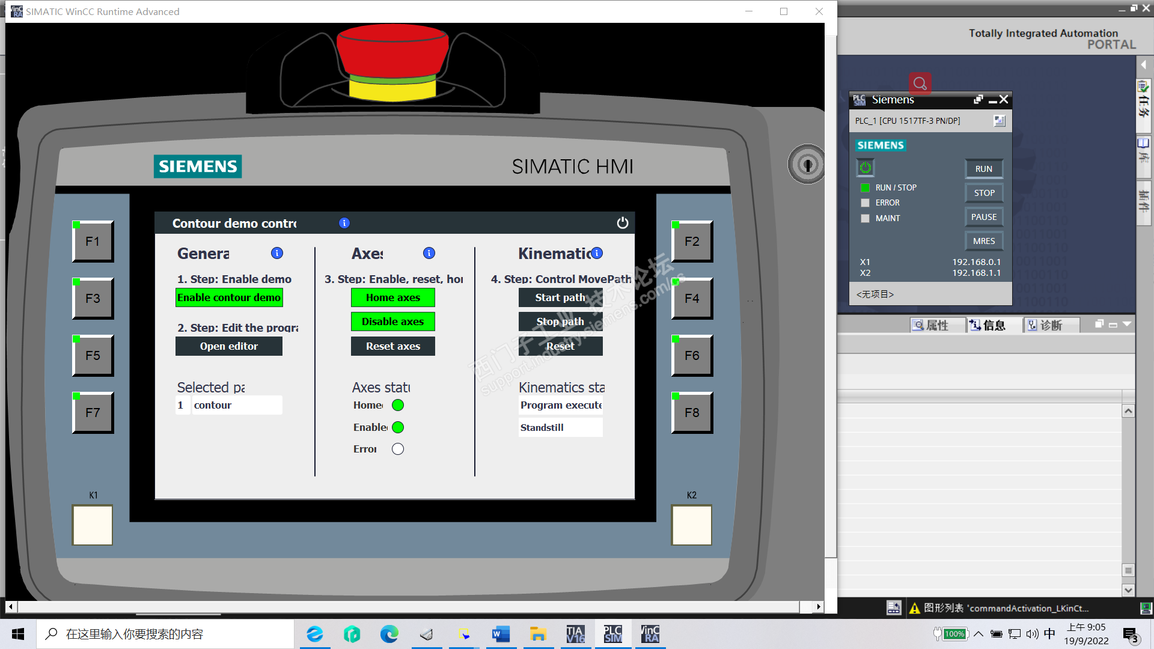The height and width of the screenshot is (649, 1154).
Task: Collapse the inspector panel down arrow
Action: pos(1127,324)
